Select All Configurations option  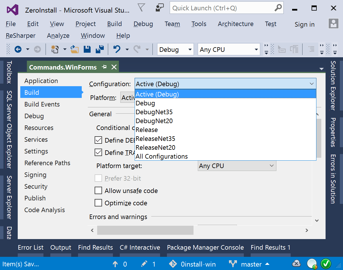click(x=226, y=156)
